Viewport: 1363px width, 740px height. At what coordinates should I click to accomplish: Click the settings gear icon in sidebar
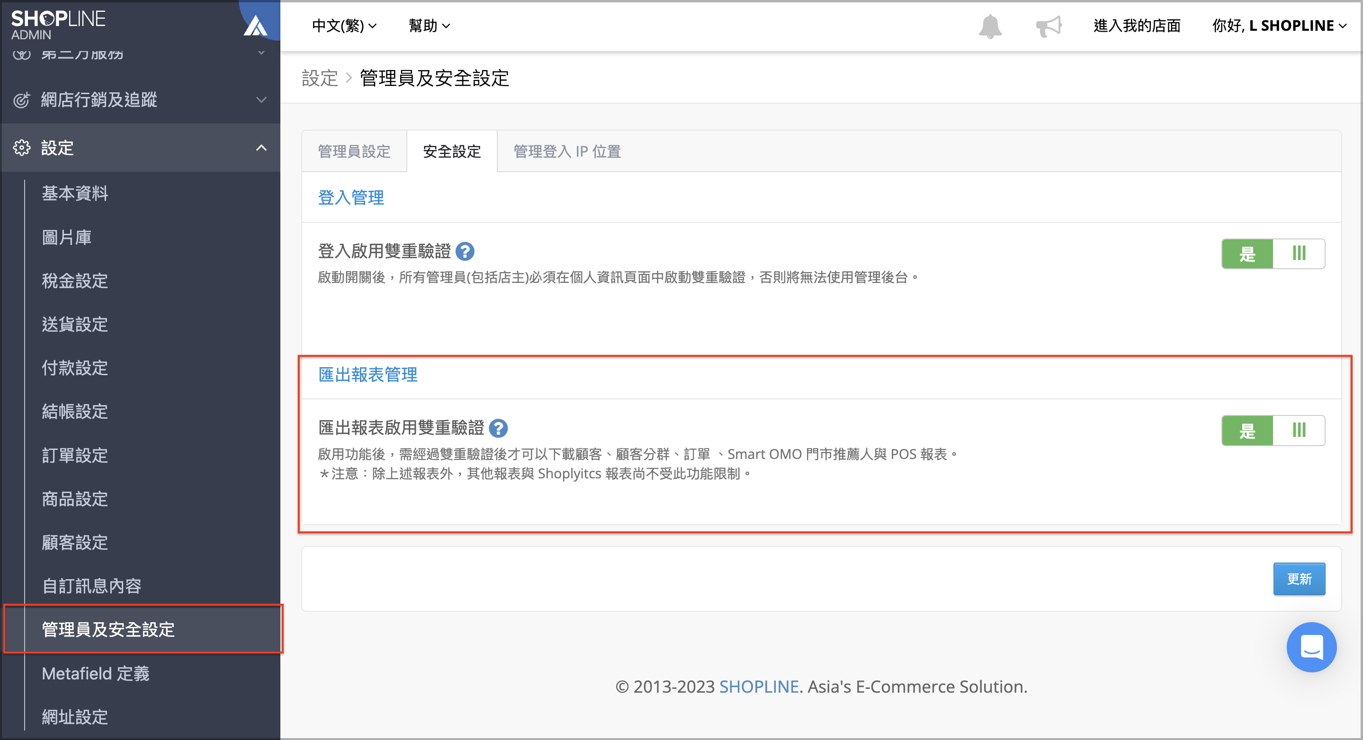pyautogui.click(x=22, y=148)
